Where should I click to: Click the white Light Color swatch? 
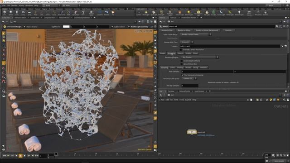point(66,27)
